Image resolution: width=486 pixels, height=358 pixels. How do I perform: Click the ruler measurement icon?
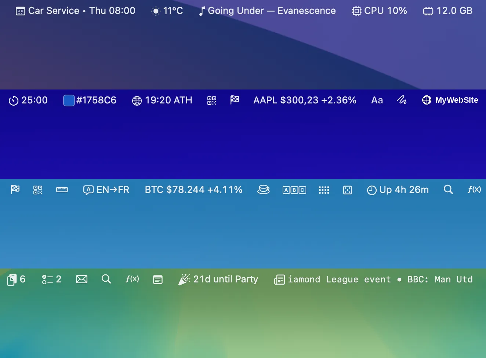pos(62,190)
